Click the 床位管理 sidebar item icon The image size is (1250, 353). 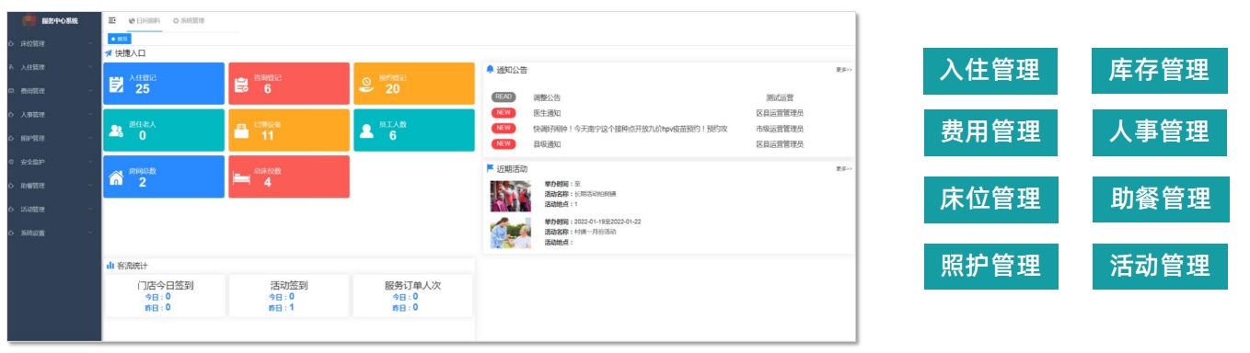[11, 43]
